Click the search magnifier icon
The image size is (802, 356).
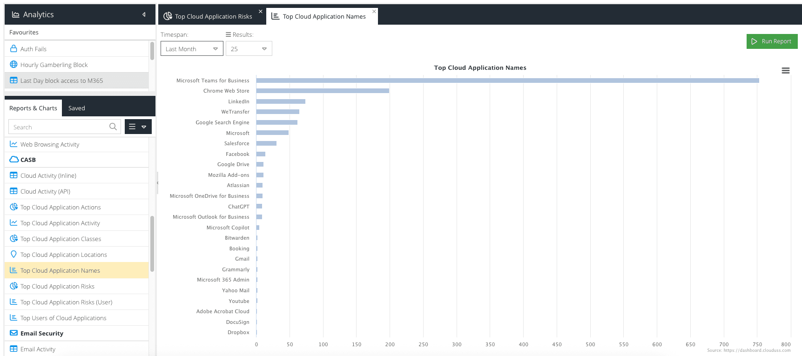pos(113,127)
